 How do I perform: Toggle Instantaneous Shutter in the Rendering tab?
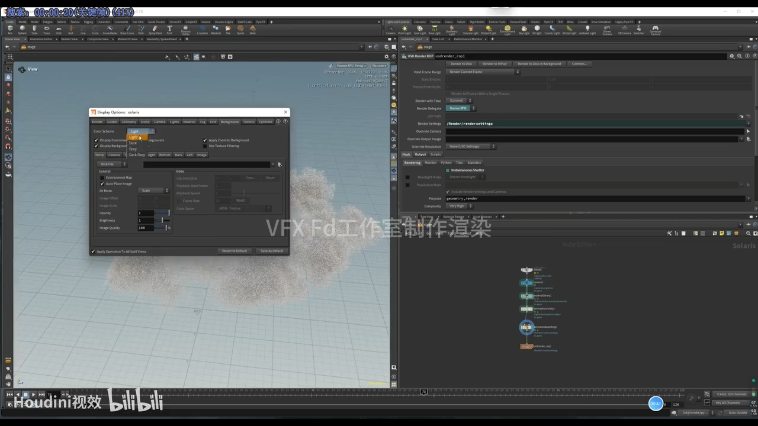click(x=448, y=170)
